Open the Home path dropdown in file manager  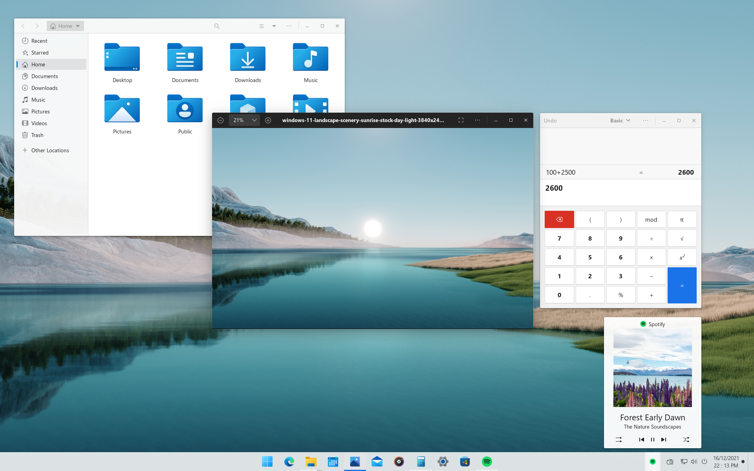[65, 26]
